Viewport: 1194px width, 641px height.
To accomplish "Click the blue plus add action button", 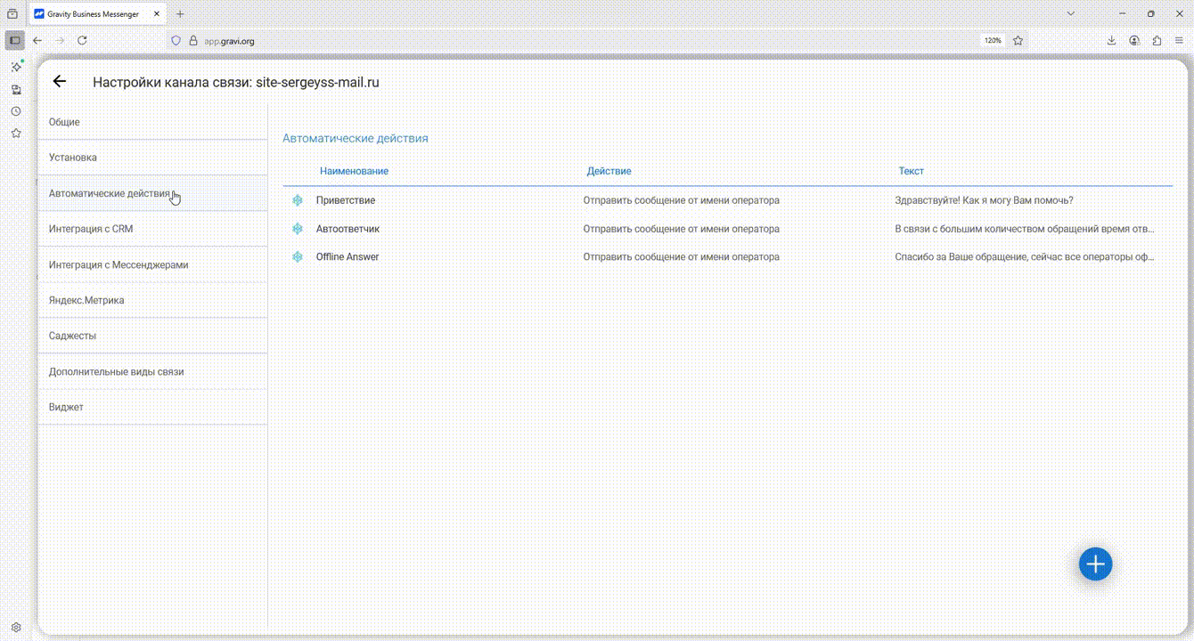I will pyautogui.click(x=1095, y=564).
